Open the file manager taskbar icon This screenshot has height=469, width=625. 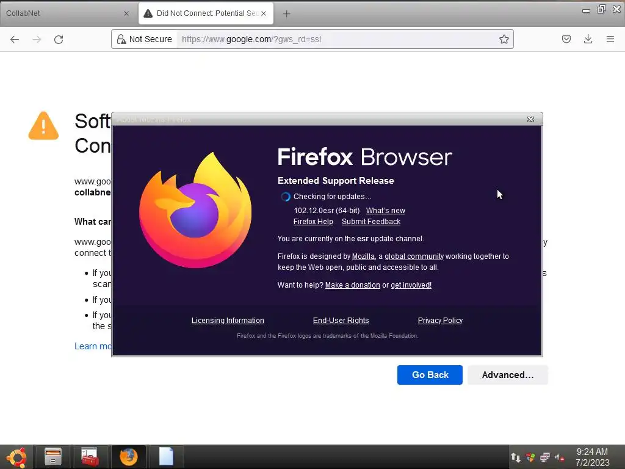click(52, 457)
